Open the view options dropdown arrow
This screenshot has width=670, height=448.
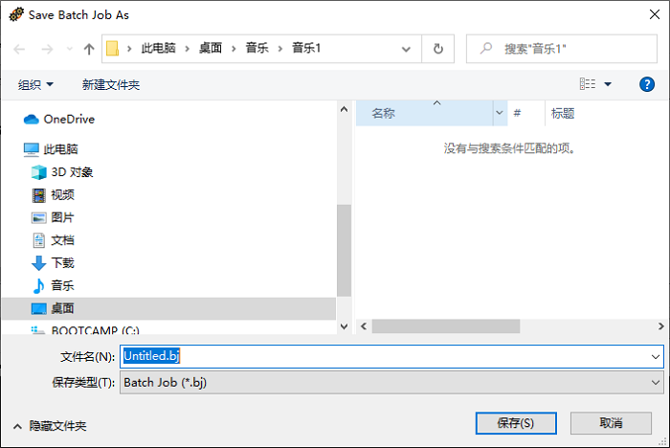[608, 84]
